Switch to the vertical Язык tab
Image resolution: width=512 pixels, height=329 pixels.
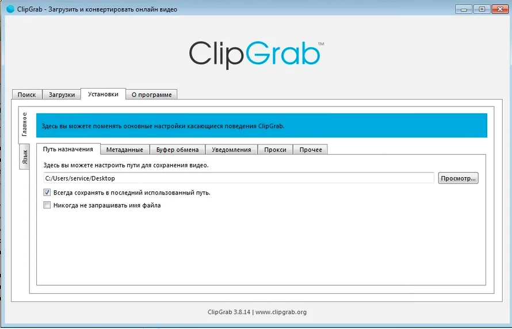25,156
